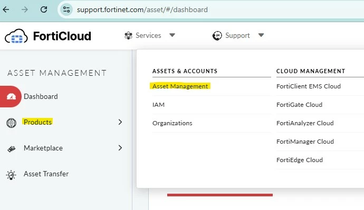Go back using the browser back arrow
This screenshot has width=364, height=210.
tap(6, 9)
